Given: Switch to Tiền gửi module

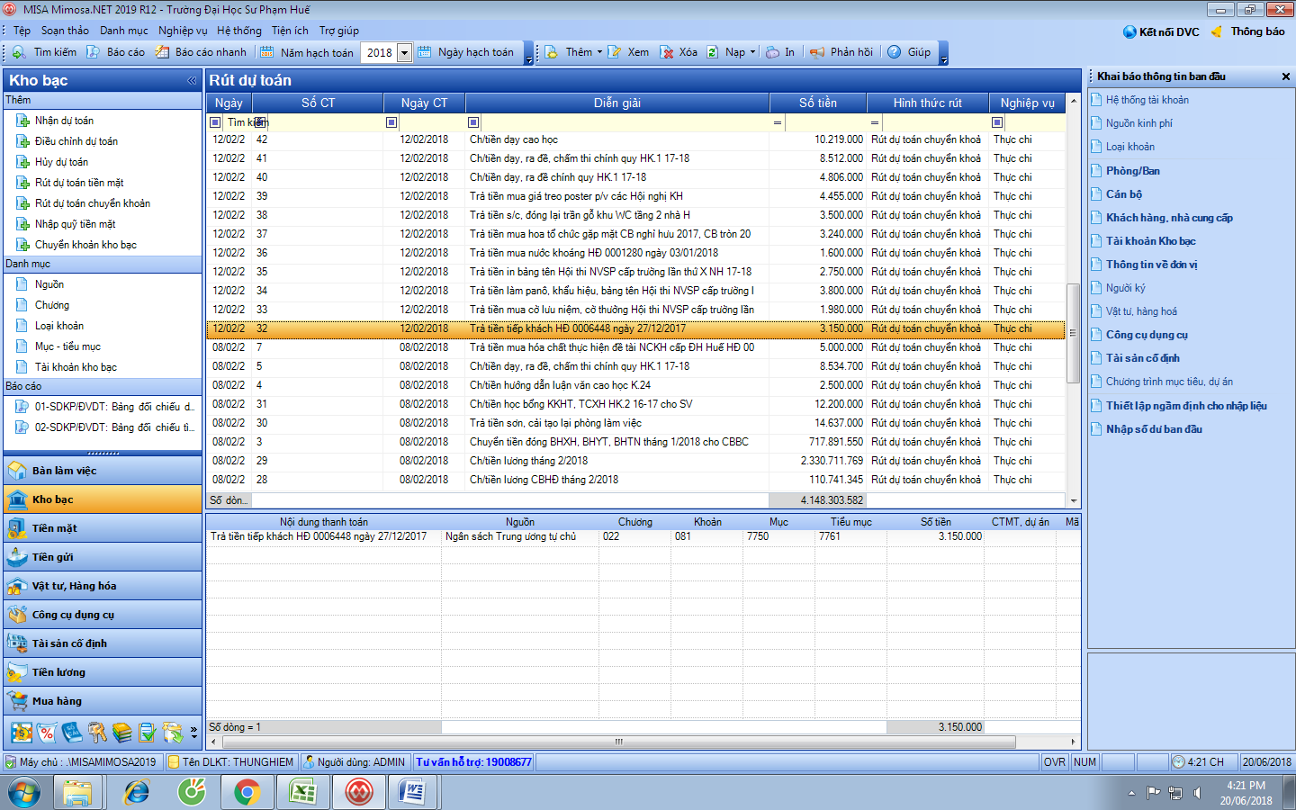Looking at the screenshot, I should [x=103, y=557].
